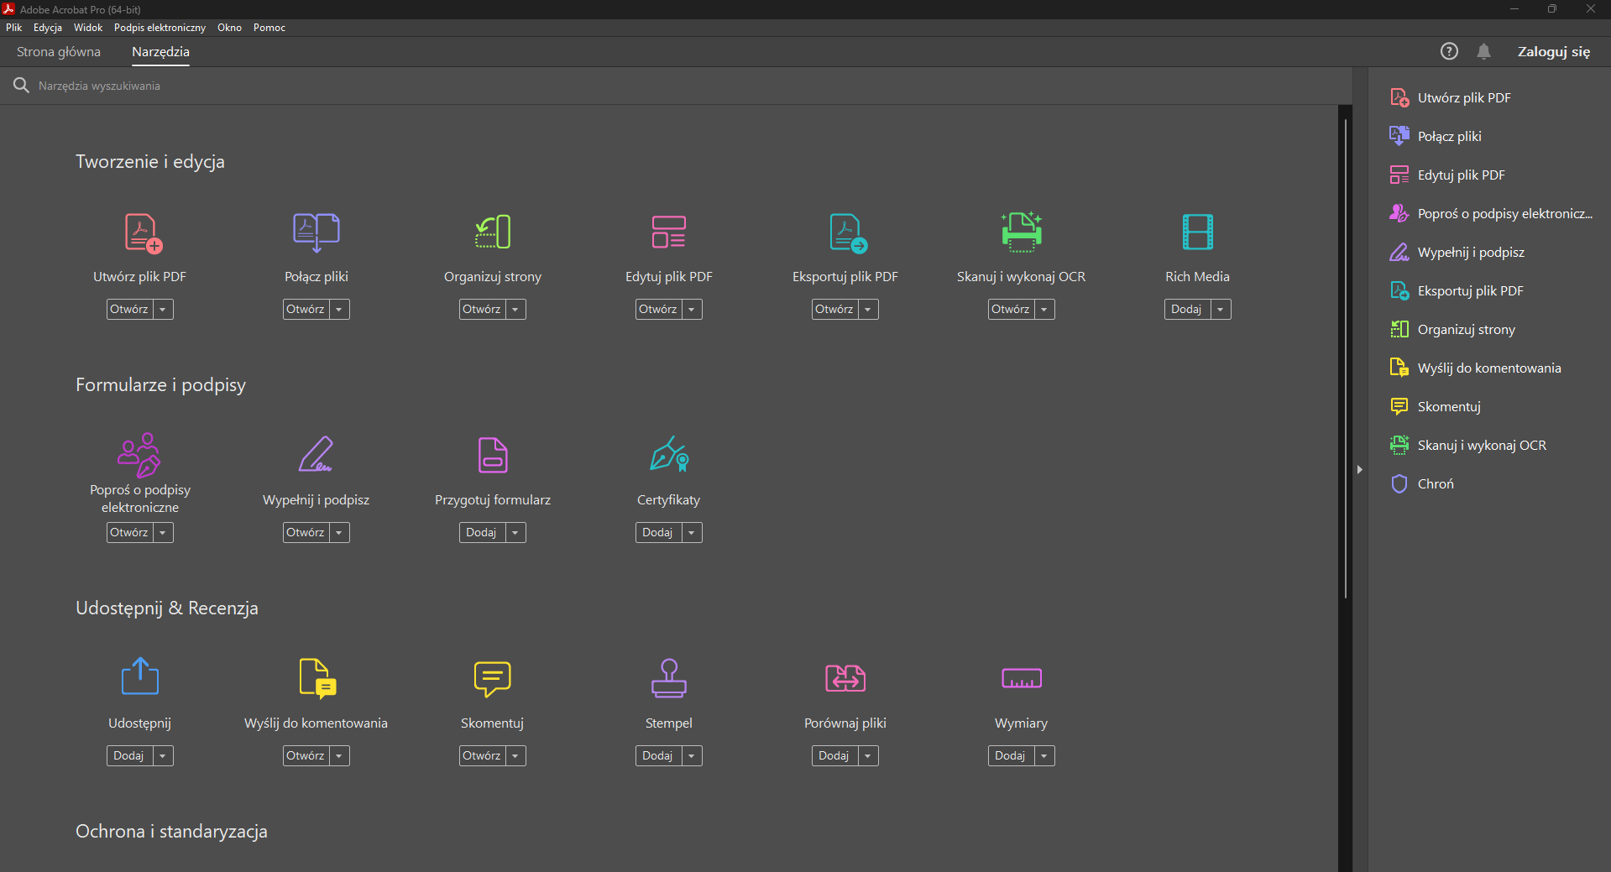Viewport: 1611px width, 872px height.
Task: Open the Skanuj i wykonaj OCR icon in main grid
Action: pos(1022,232)
